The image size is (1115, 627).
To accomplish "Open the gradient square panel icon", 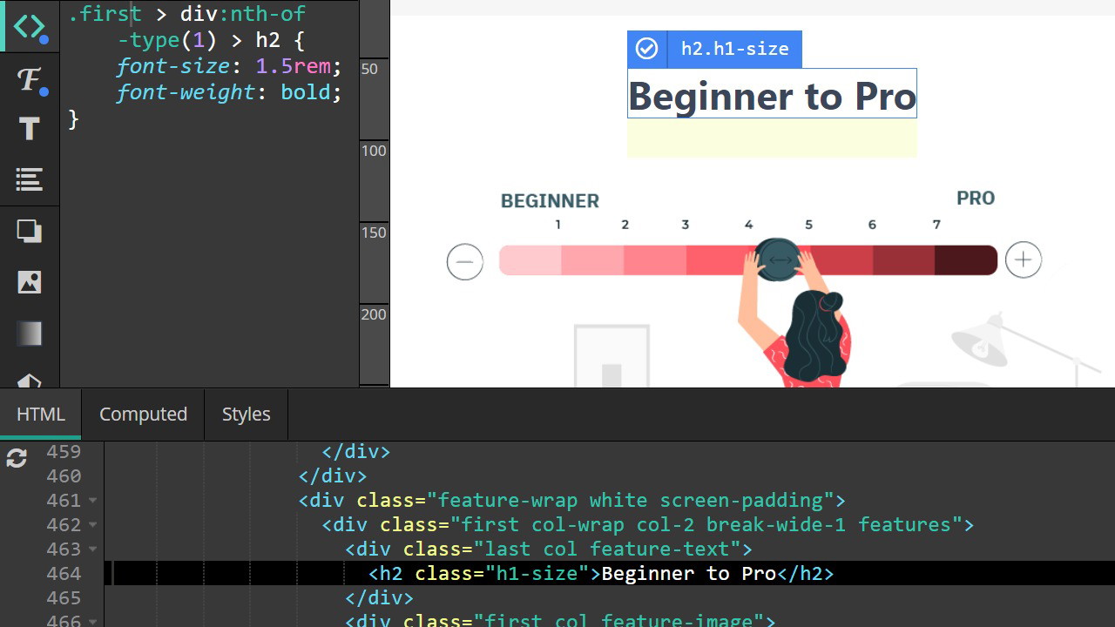I will [30, 334].
